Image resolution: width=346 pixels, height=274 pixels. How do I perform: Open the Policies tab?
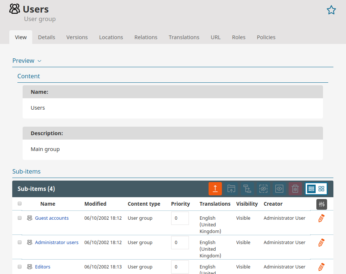[266, 37]
